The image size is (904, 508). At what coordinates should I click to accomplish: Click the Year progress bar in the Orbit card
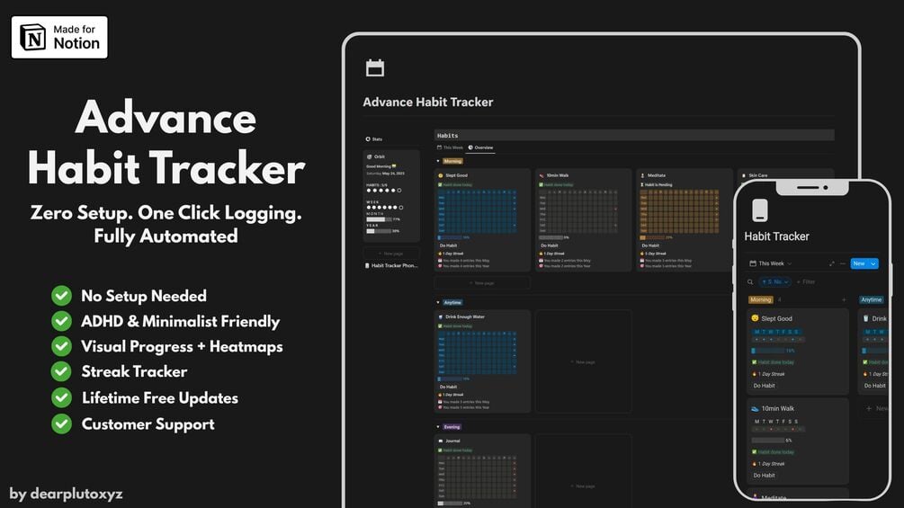379,231
